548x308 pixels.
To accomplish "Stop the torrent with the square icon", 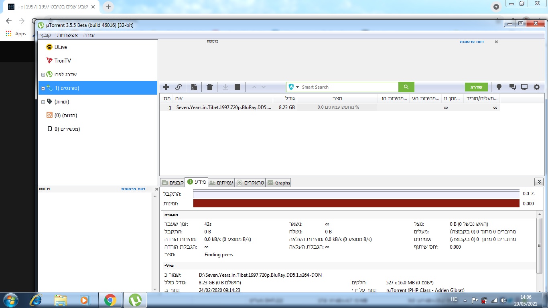I will click(237, 87).
